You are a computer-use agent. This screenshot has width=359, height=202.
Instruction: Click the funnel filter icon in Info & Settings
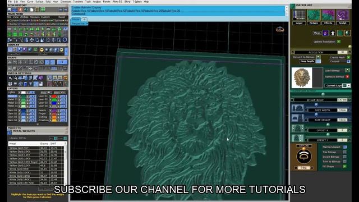[30, 84]
